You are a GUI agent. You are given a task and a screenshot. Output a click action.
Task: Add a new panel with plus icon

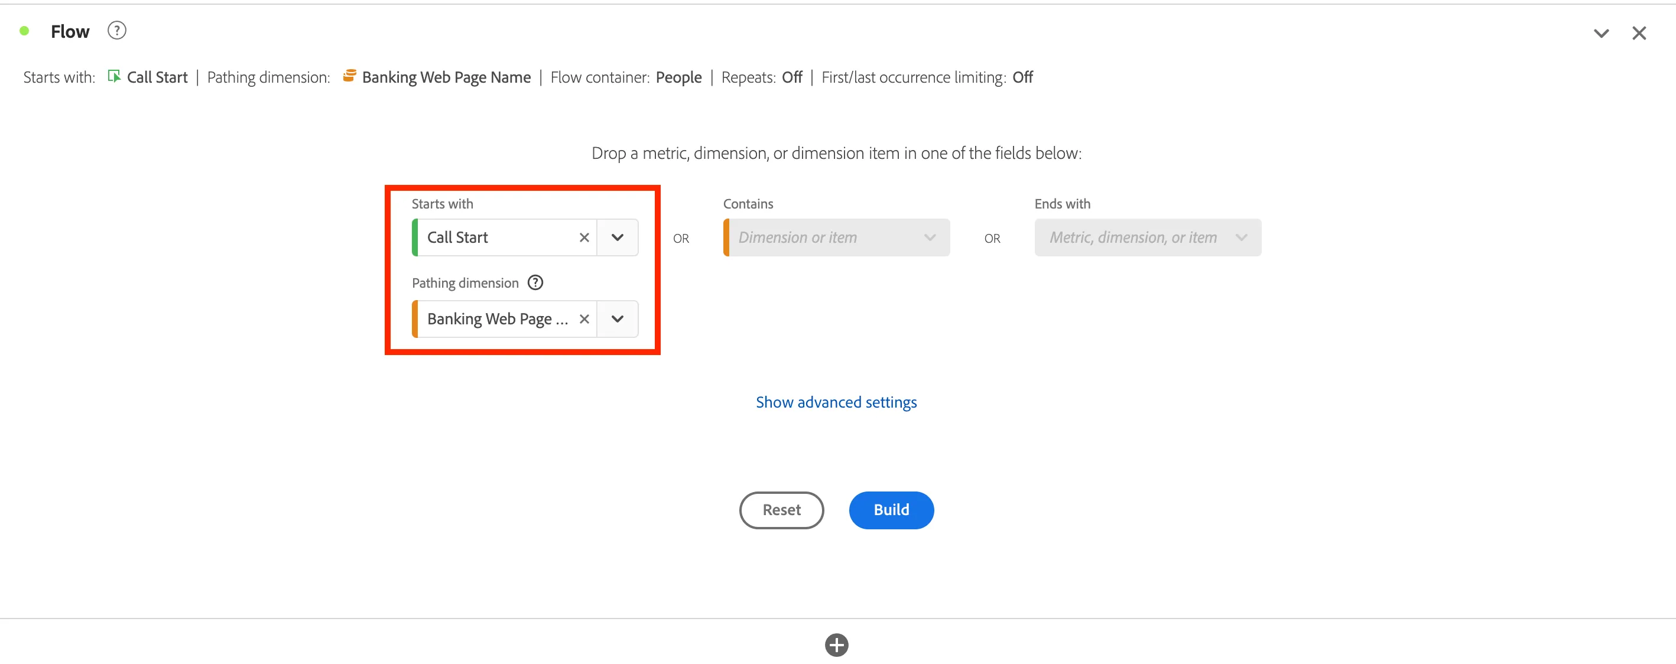pyautogui.click(x=836, y=645)
